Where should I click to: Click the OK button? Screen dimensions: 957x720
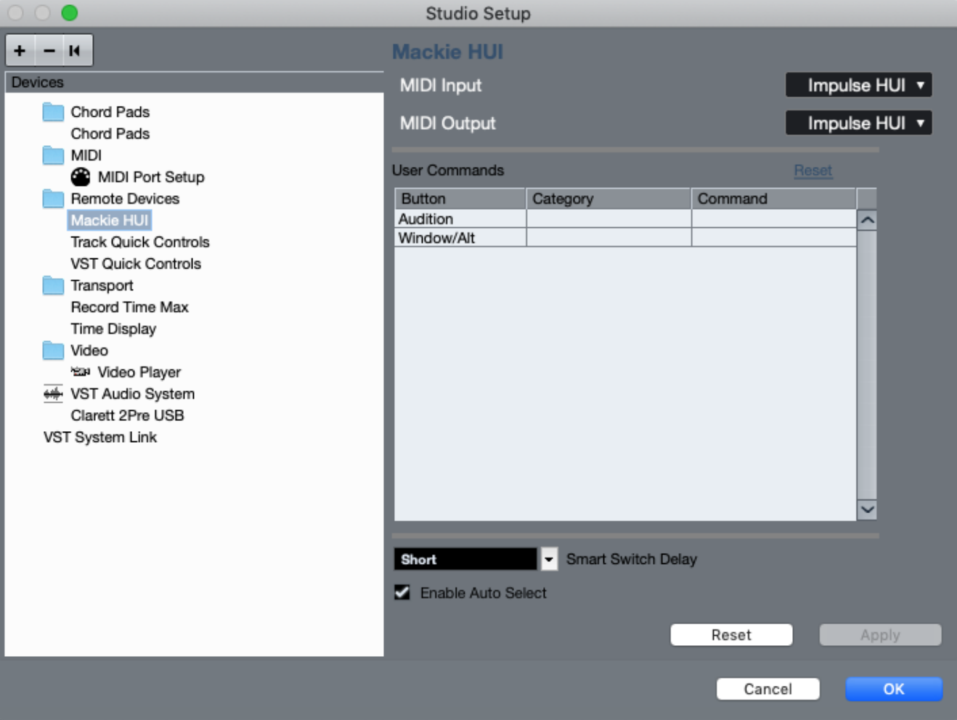tap(894, 689)
